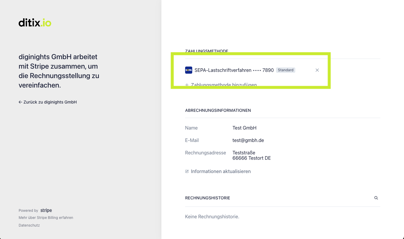Open Mehr über Stripe Billing erfahren
Viewport: 404px width, 239px height.
click(46, 218)
